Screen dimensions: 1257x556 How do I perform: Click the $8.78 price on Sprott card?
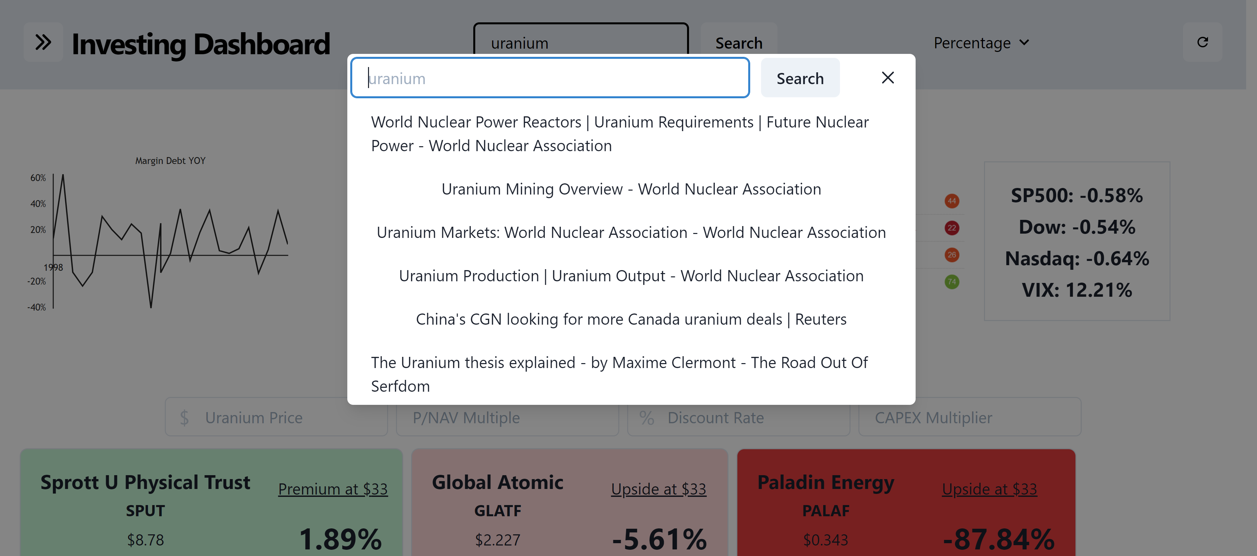coord(145,540)
